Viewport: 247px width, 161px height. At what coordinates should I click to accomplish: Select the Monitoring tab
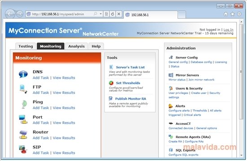click(x=51, y=46)
